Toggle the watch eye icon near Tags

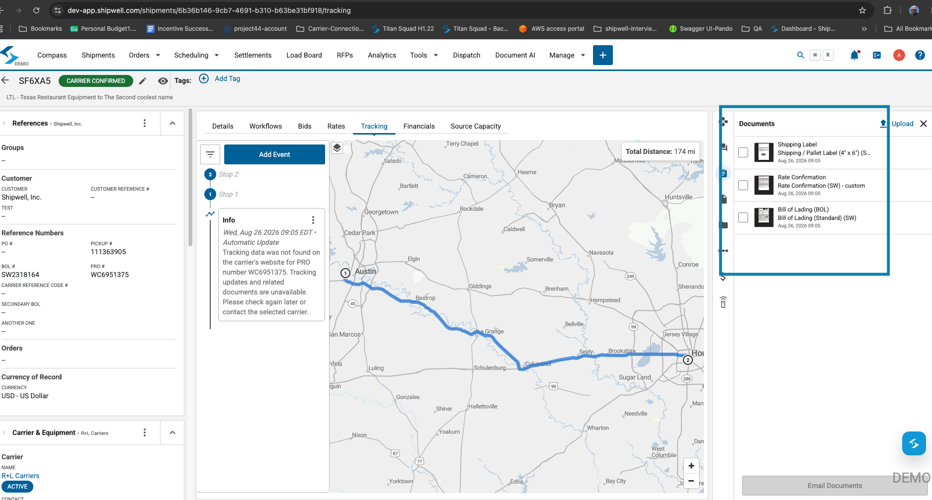point(163,81)
